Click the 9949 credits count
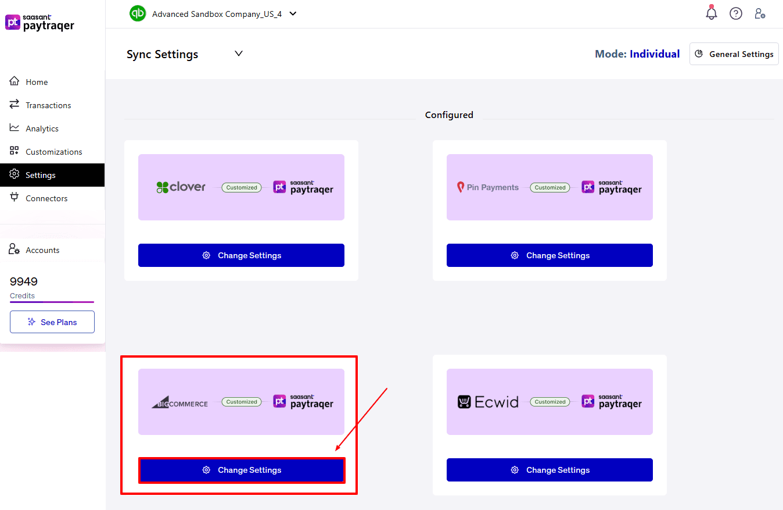This screenshot has width=783, height=510. tap(24, 281)
